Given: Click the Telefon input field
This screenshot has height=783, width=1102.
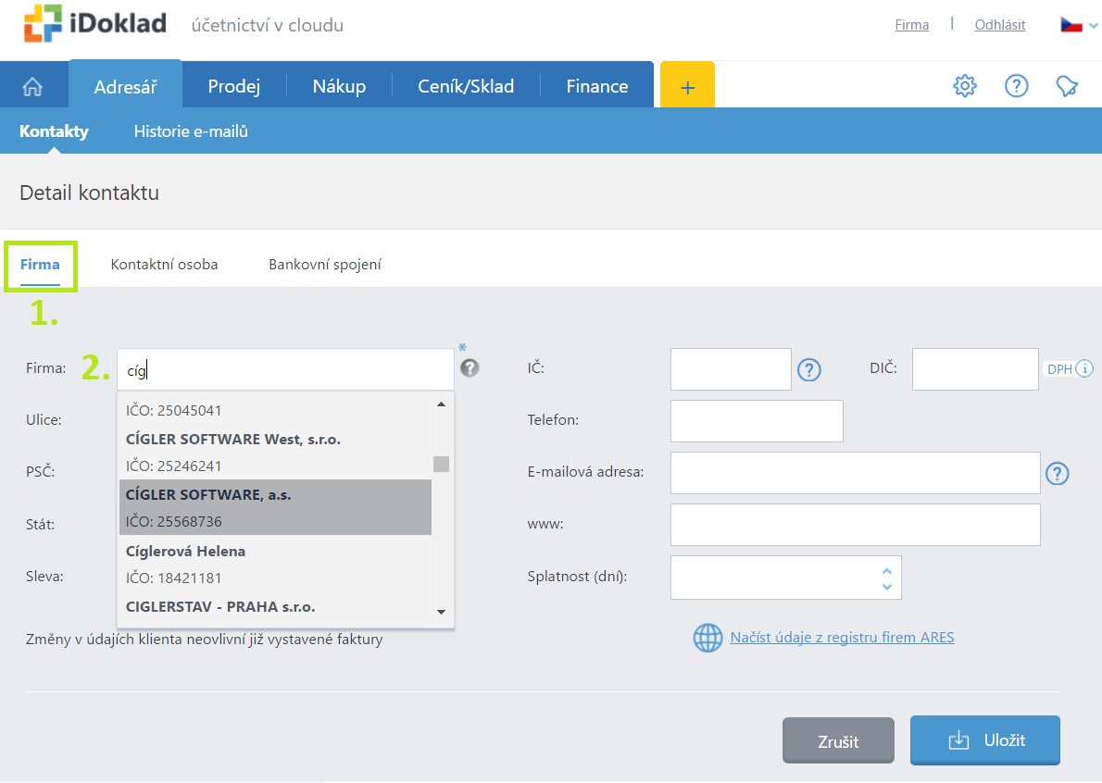Looking at the screenshot, I should [757, 421].
